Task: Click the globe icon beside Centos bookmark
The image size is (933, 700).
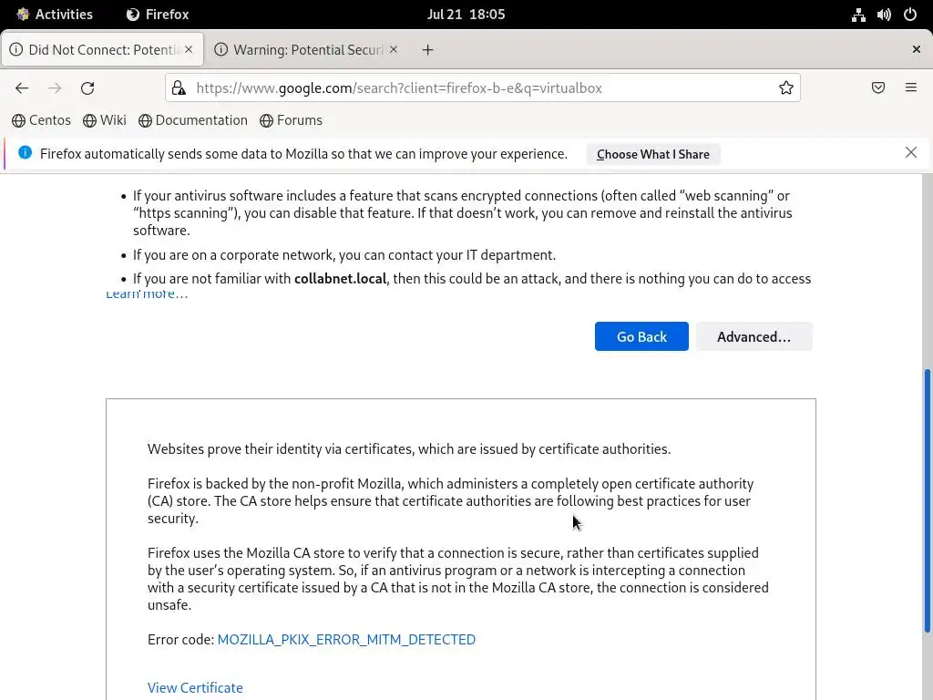Action: point(18,121)
